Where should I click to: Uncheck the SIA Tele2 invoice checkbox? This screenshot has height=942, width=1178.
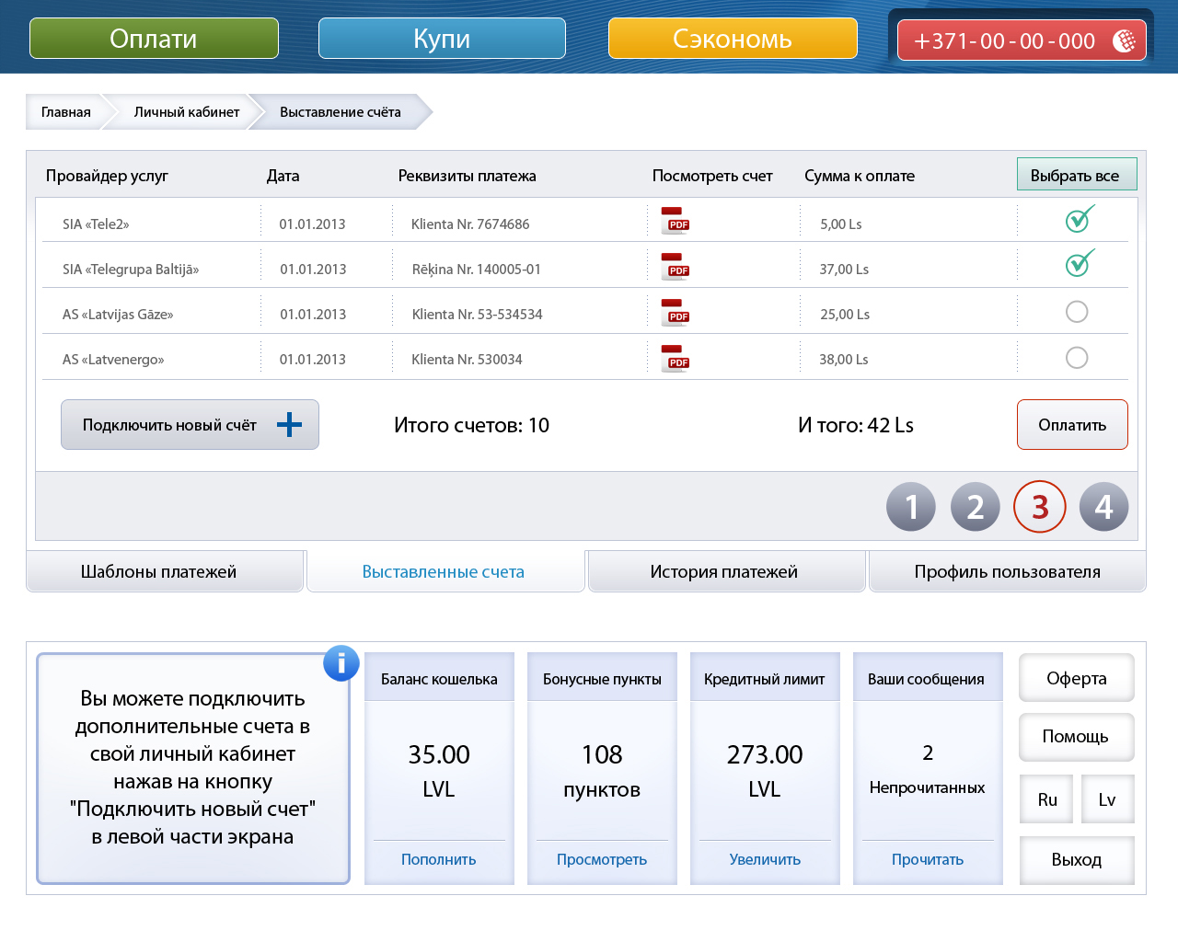(x=1079, y=219)
